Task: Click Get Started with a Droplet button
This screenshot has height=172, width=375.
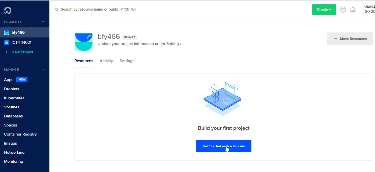Action: pos(223,146)
